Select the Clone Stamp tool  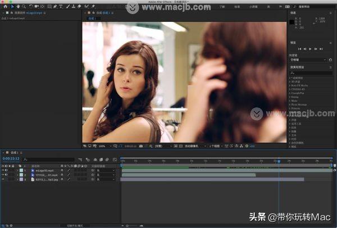point(74,7)
